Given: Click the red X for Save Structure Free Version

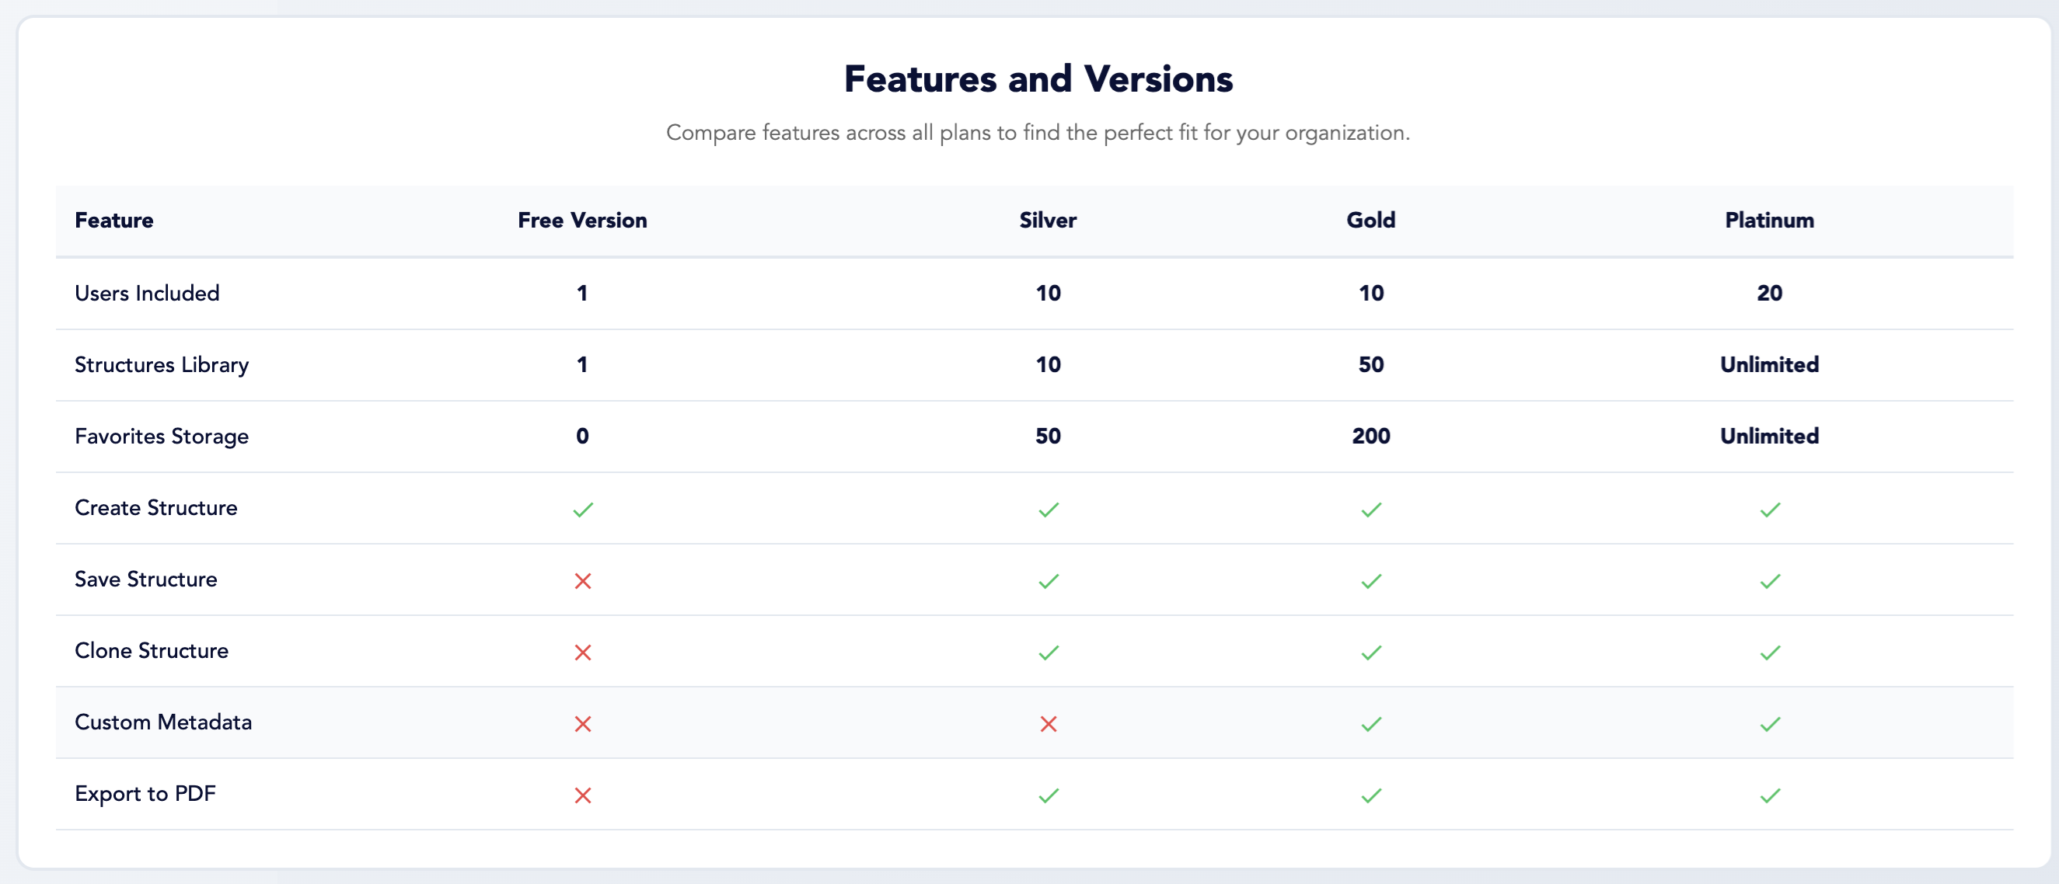Looking at the screenshot, I should coord(583,580).
